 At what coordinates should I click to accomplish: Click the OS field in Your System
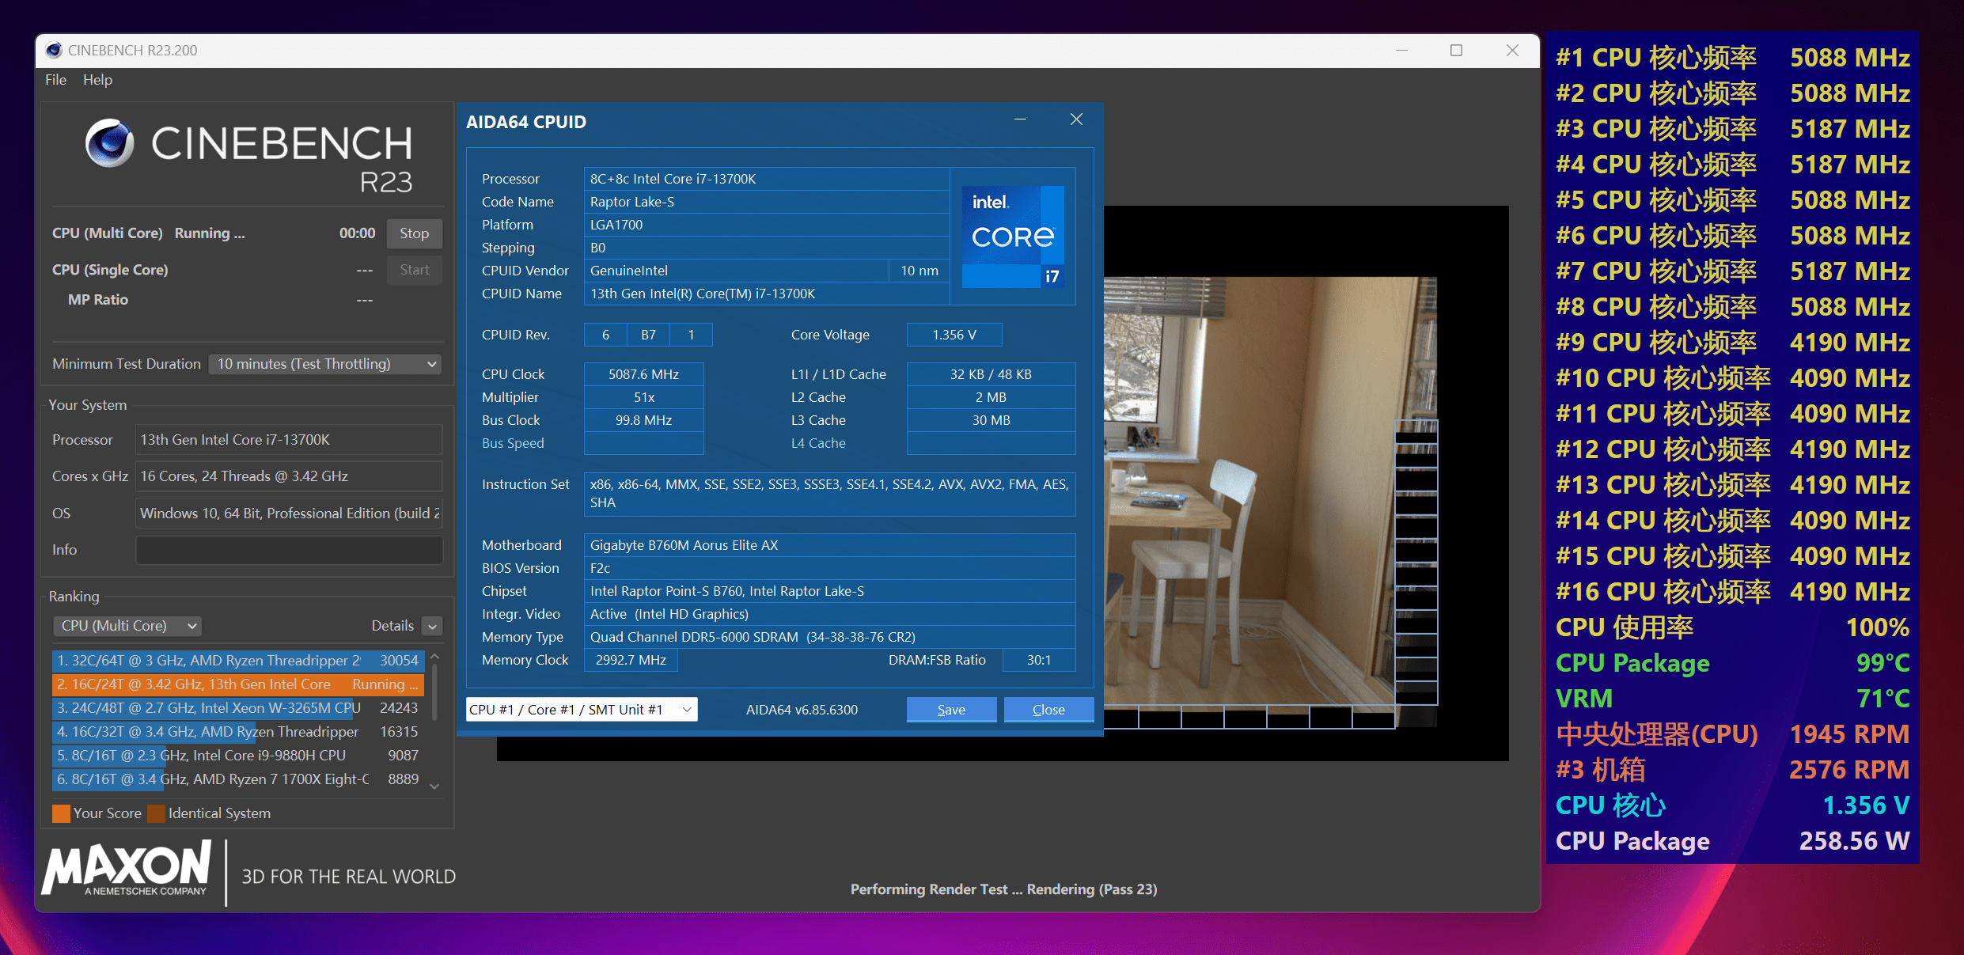coord(289,514)
